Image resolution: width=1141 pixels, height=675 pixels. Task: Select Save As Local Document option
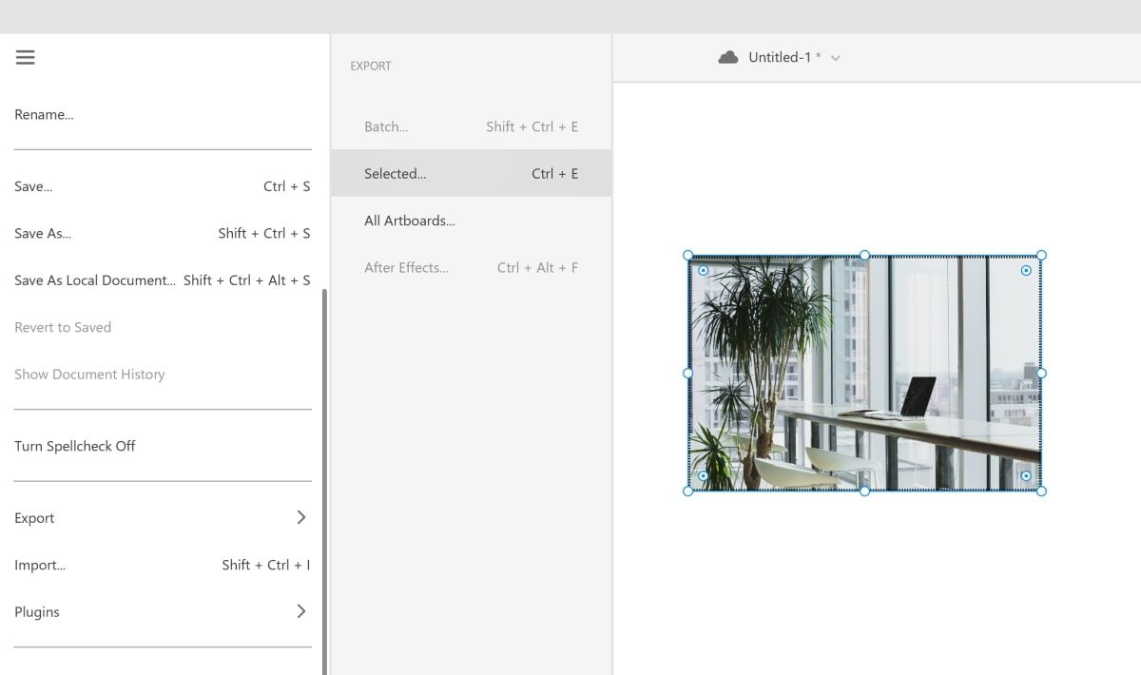[94, 280]
